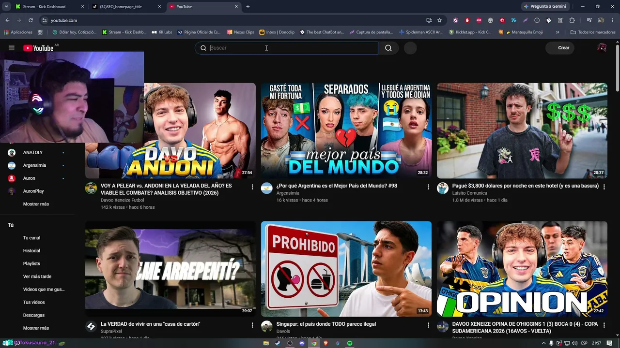620x348 pixels.
Task: Open the SupraPixel channel avatar
Action: [91, 326]
